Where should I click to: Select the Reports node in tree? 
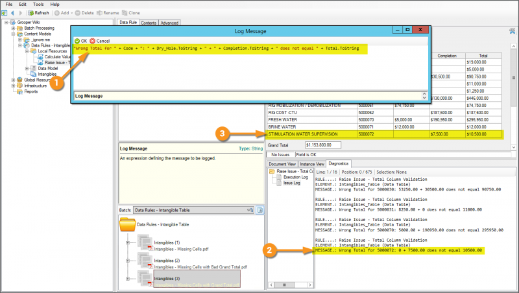30,91
